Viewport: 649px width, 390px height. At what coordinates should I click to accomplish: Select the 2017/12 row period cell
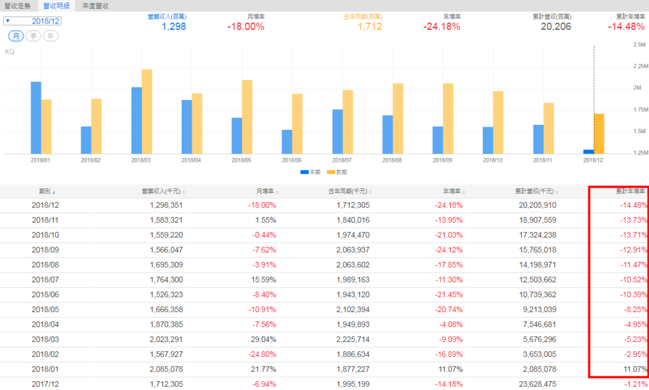coord(45,384)
